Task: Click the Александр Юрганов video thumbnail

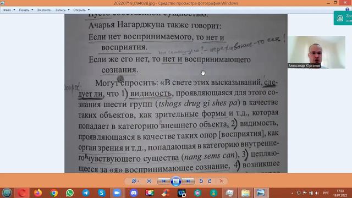Action: pyautogui.click(x=317, y=52)
